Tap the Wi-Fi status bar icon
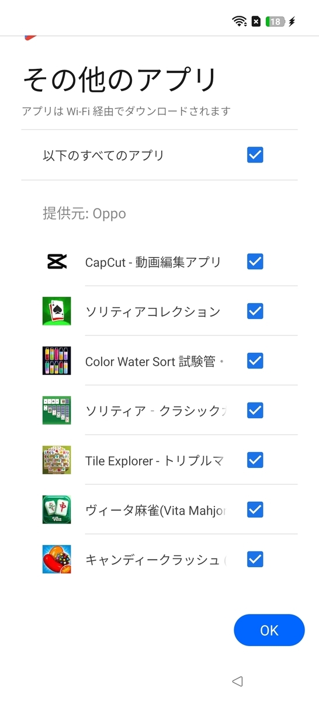319x701 pixels. click(x=239, y=22)
